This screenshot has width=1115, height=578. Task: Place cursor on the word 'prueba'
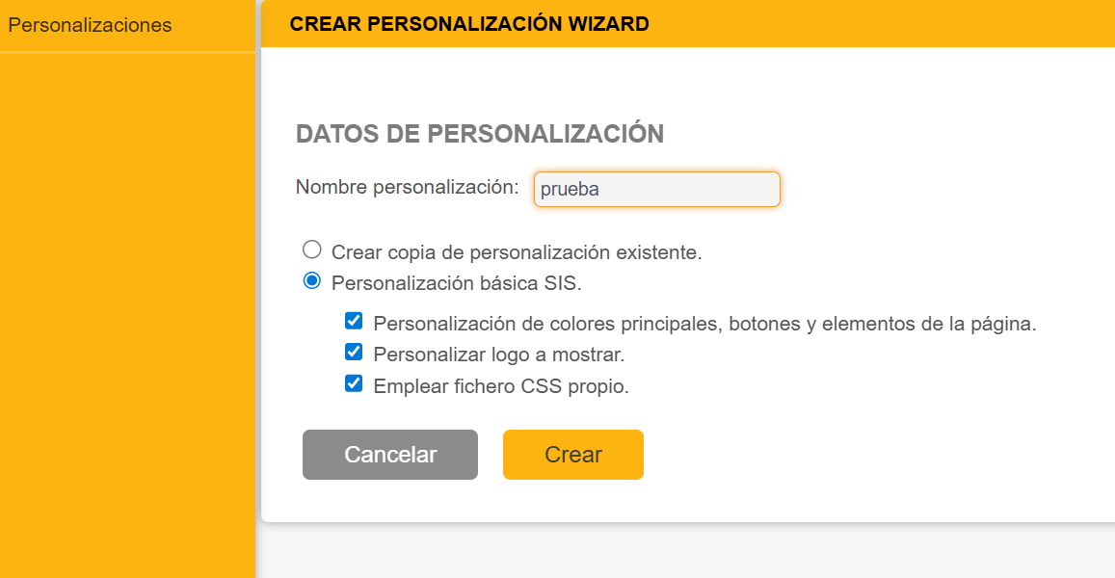point(570,190)
